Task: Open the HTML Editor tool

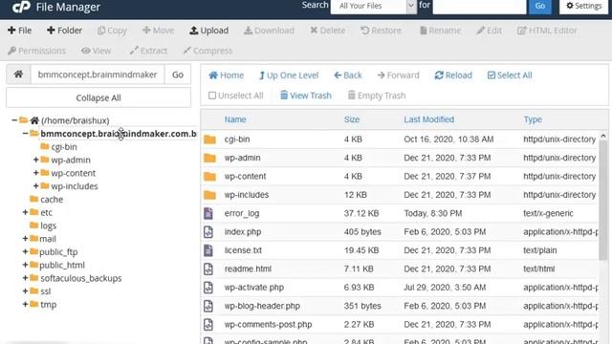Action: coord(547,31)
